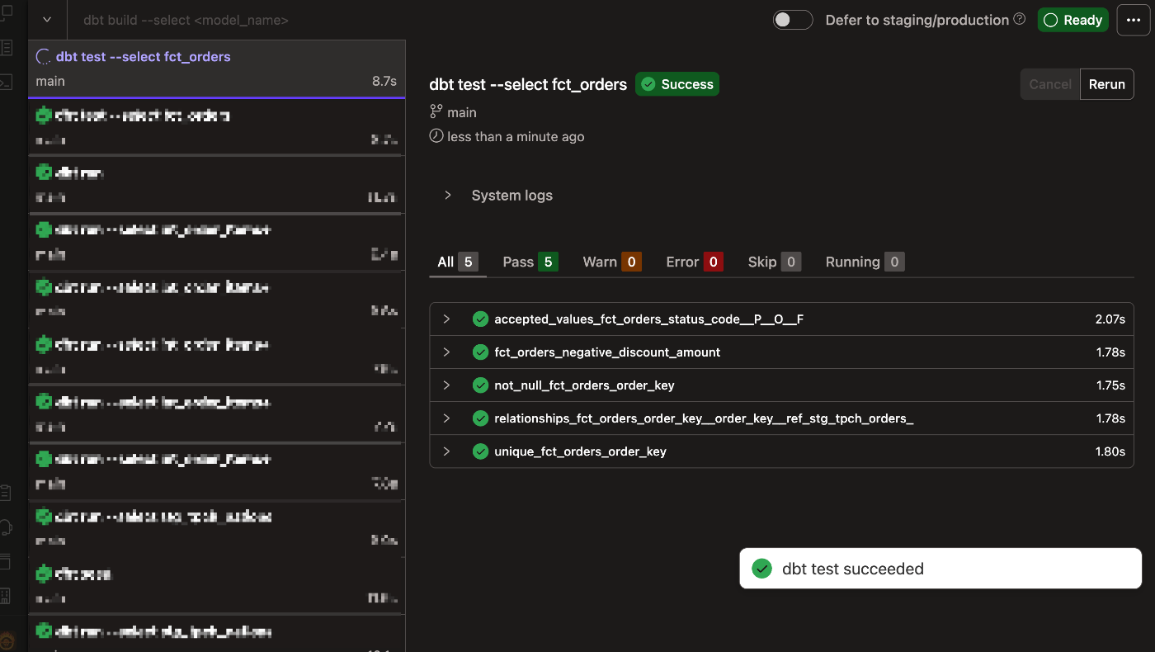Image resolution: width=1155 pixels, height=652 pixels.
Task: Click the green Success status badge
Action: click(677, 84)
